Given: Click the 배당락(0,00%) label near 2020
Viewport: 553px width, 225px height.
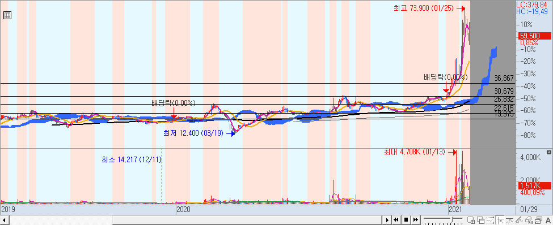Looking at the screenshot, I should (173, 103).
